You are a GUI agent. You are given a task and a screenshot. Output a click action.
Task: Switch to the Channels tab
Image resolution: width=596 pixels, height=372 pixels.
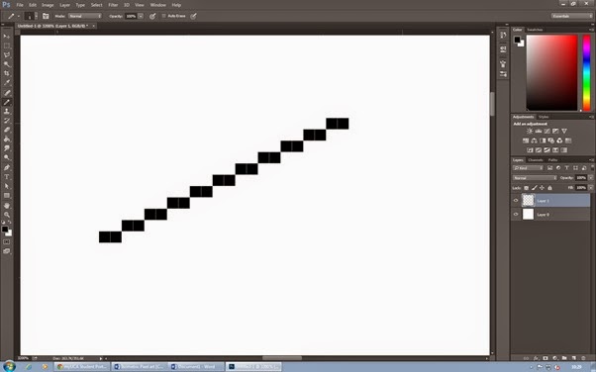536,160
